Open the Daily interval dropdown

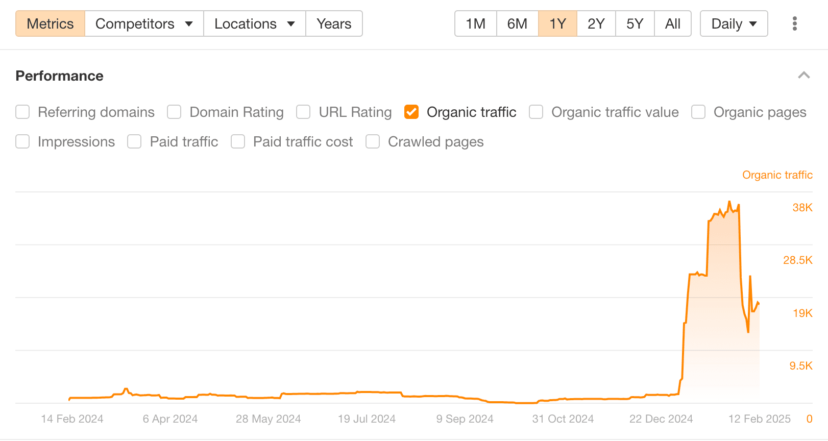tap(733, 23)
